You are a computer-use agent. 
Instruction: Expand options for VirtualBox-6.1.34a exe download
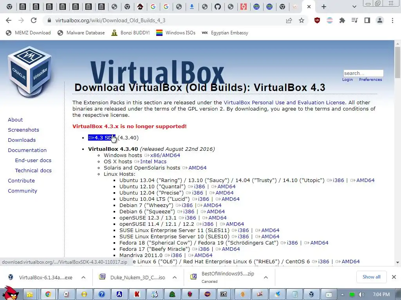click(83, 277)
